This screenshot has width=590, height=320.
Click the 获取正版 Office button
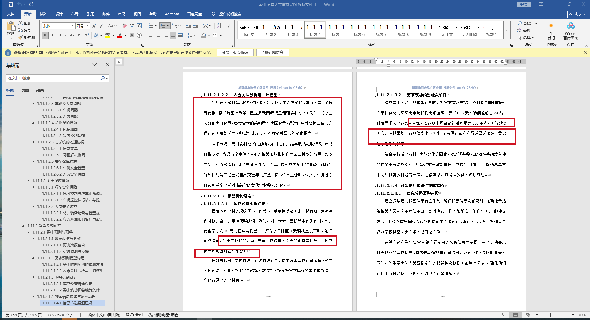[x=235, y=52]
